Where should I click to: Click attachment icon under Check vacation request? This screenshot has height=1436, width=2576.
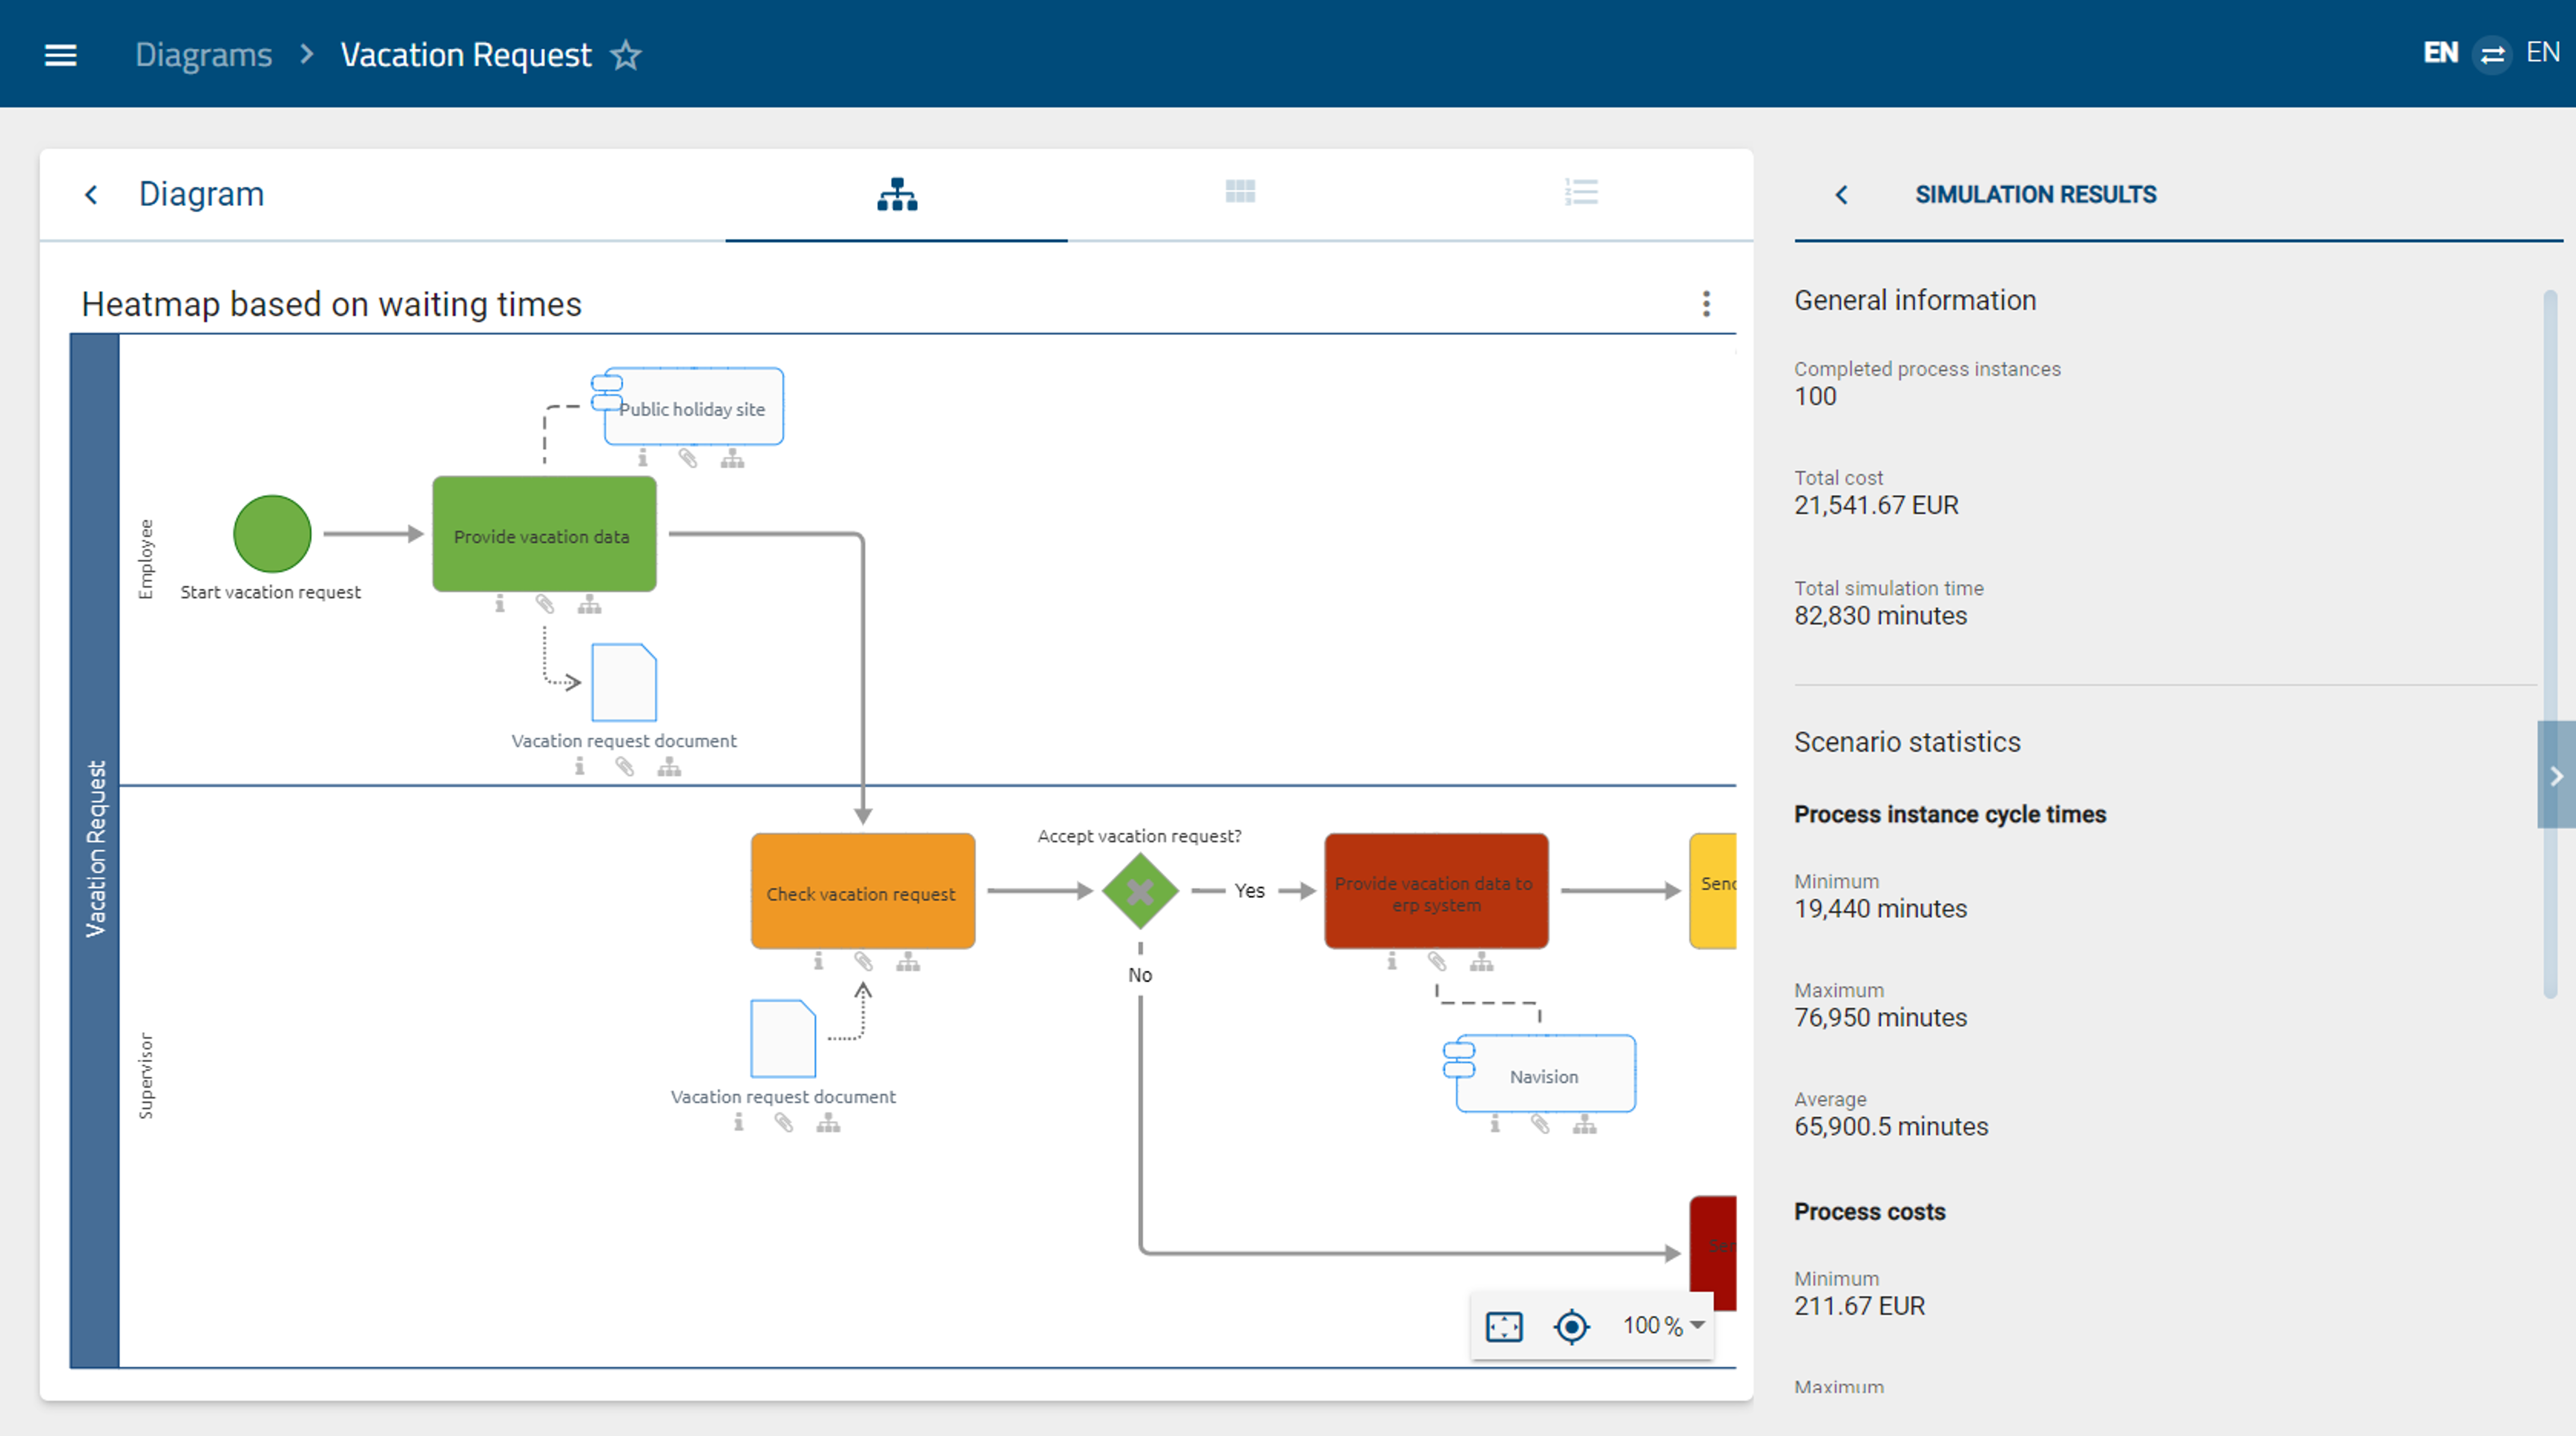863,962
